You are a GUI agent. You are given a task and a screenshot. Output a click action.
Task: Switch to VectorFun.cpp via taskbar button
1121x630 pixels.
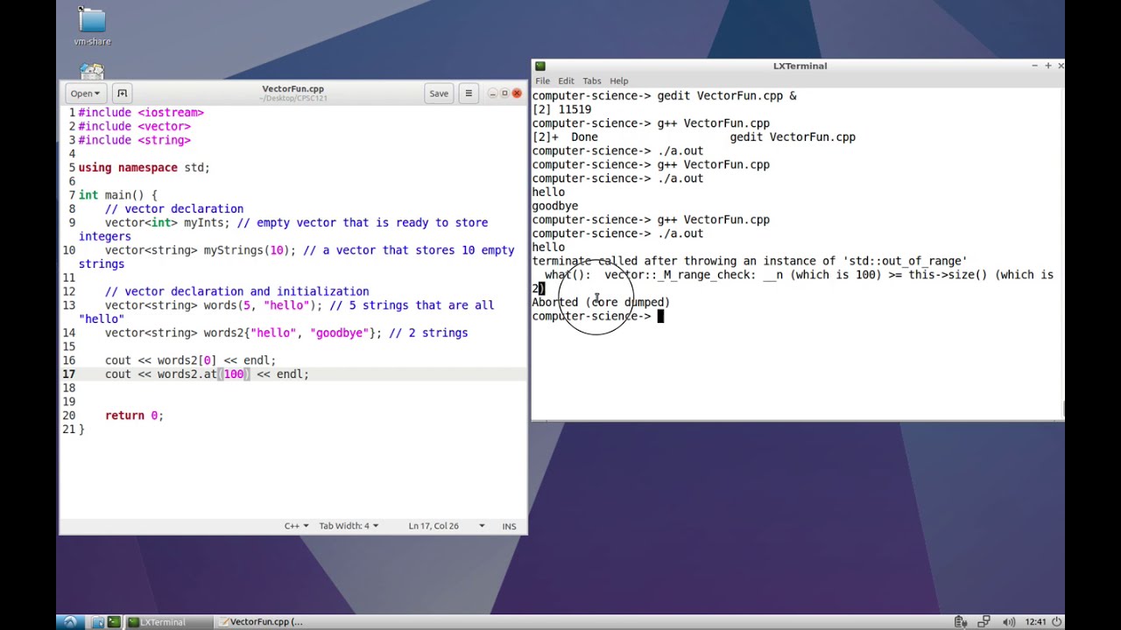[260, 622]
